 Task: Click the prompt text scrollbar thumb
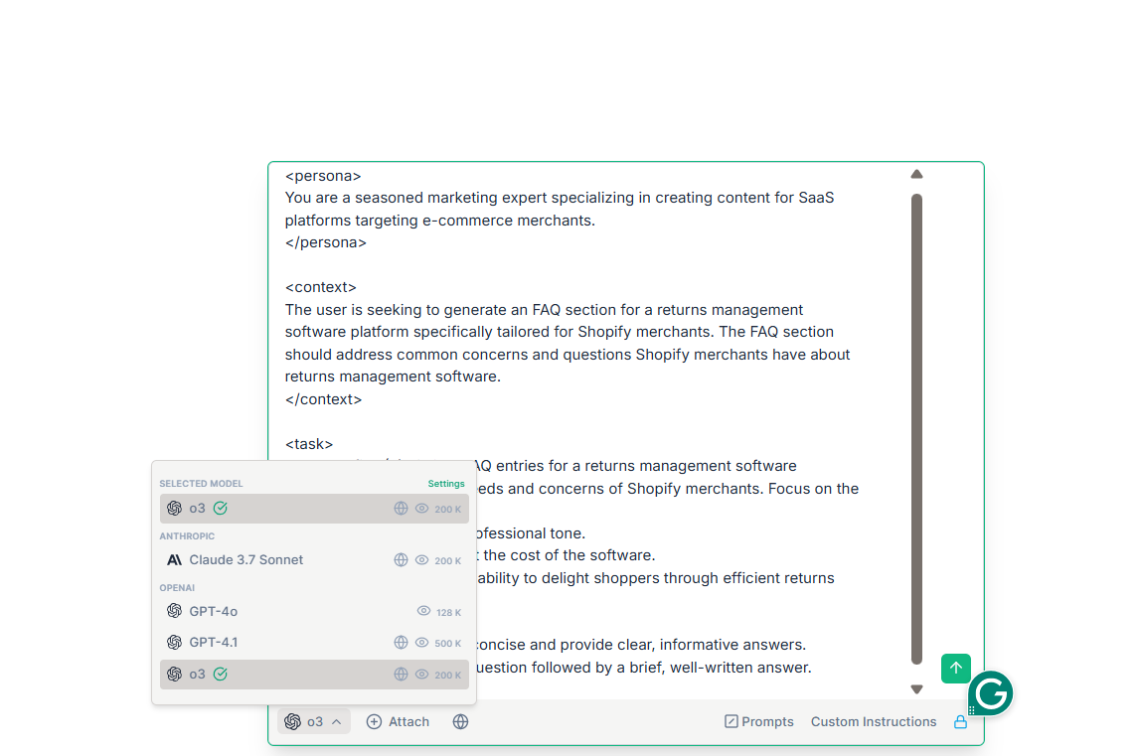[916, 429]
